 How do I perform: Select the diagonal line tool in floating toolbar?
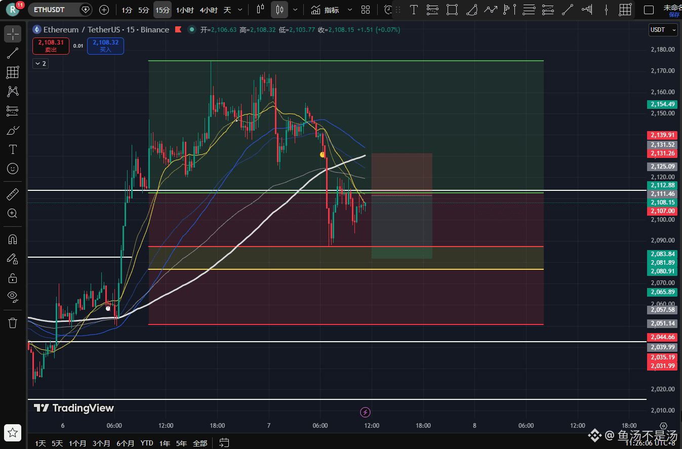tap(568, 10)
